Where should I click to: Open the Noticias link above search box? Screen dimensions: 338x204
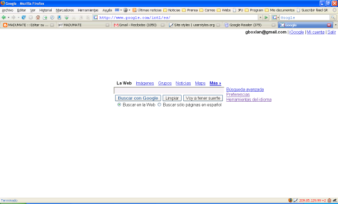[183, 83]
